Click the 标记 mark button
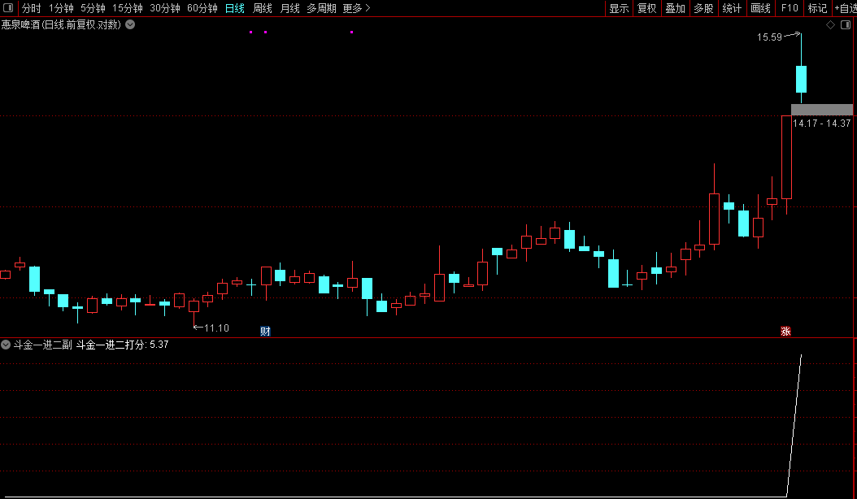 pyautogui.click(x=818, y=8)
